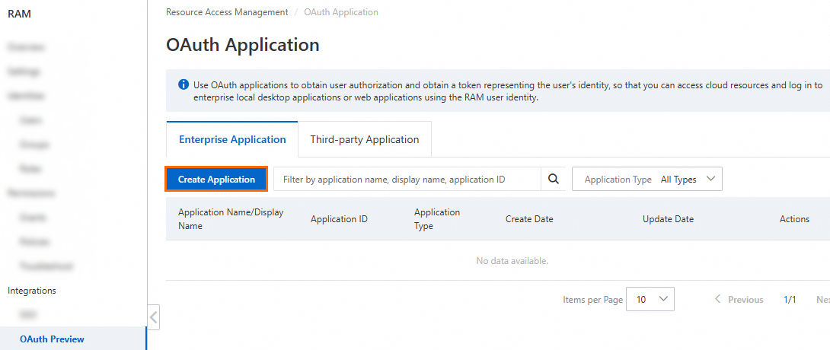Viewport: 830px width, 350px height.
Task: Click the Create Date column header
Action: 529,219
